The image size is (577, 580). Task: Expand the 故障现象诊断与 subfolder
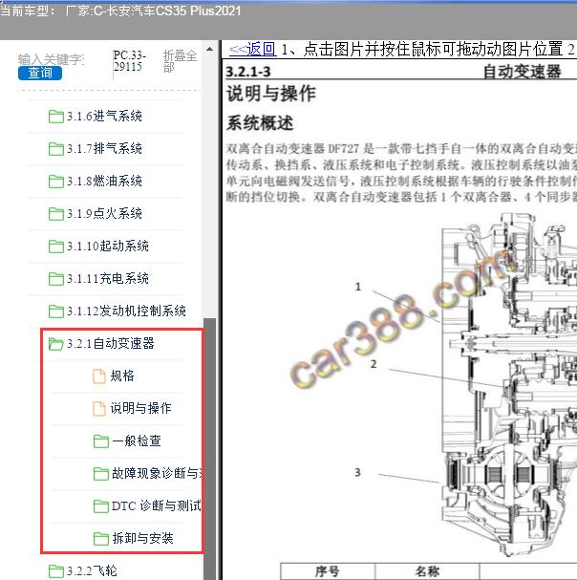[158, 474]
